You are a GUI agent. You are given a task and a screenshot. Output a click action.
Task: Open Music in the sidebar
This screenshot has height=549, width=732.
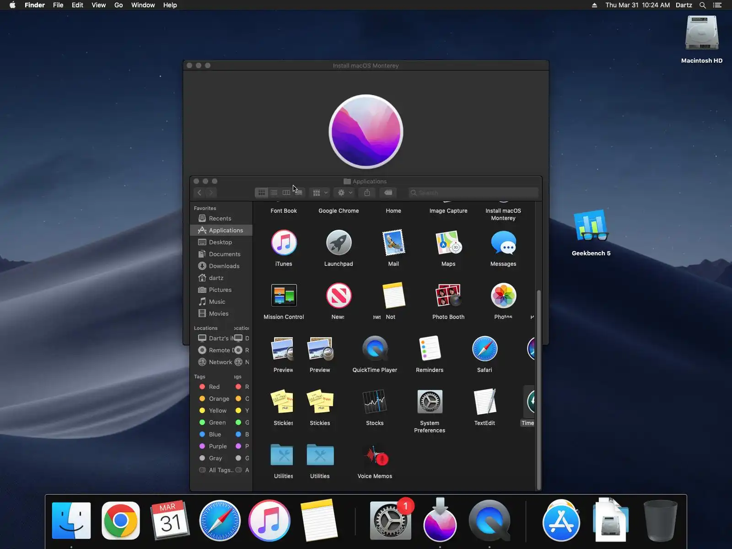221,301
